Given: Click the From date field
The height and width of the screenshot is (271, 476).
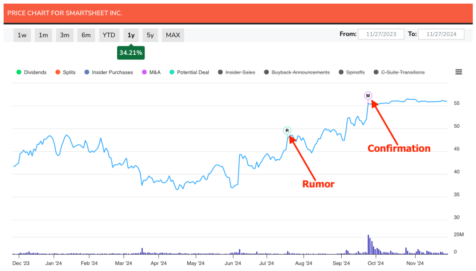Looking at the screenshot, I should click(x=381, y=34).
